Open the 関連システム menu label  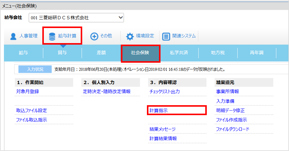(x=184, y=36)
